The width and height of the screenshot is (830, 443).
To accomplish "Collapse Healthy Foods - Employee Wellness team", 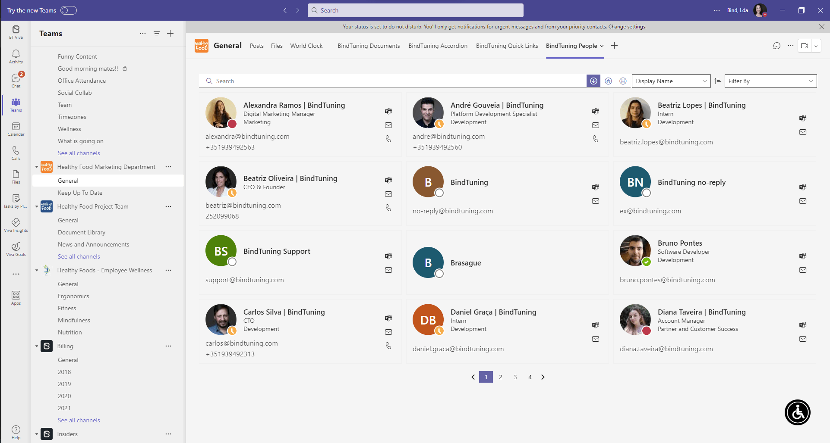I will coord(37,270).
